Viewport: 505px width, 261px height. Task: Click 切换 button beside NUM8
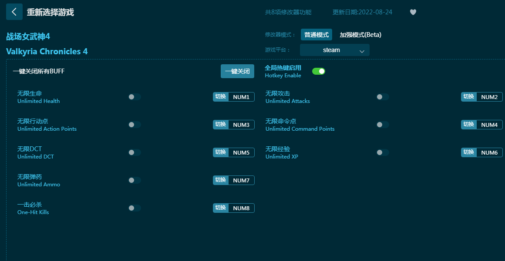click(221, 208)
